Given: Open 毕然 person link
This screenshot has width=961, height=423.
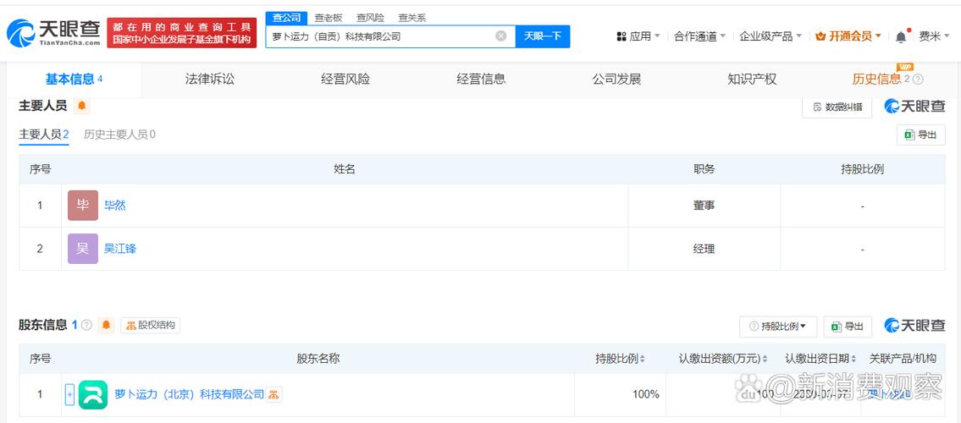Looking at the screenshot, I should coord(114,206).
